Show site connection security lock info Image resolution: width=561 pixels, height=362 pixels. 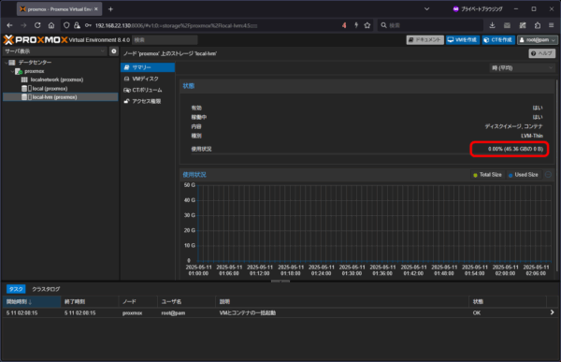[77, 25]
